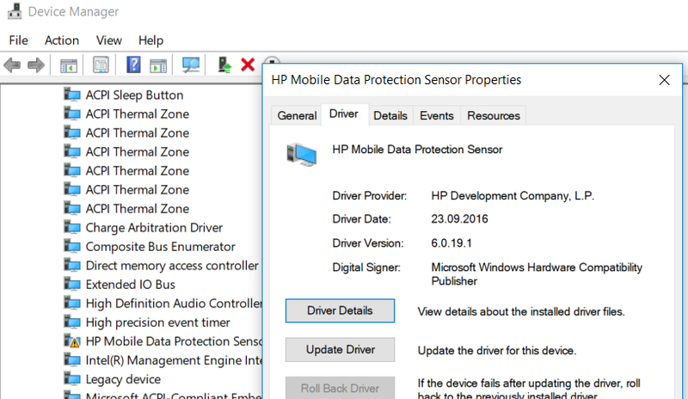Switch to the Details tab
Viewport: 688px width, 399px height.
(x=390, y=115)
